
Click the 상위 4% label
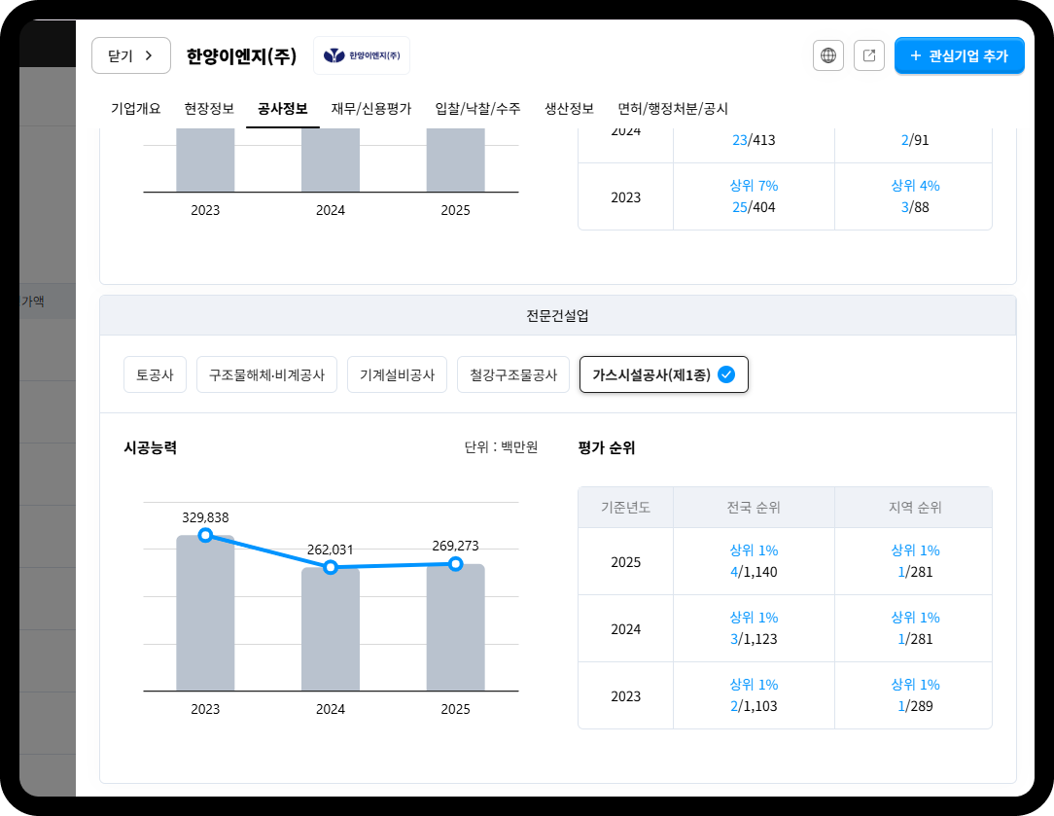click(915, 186)
